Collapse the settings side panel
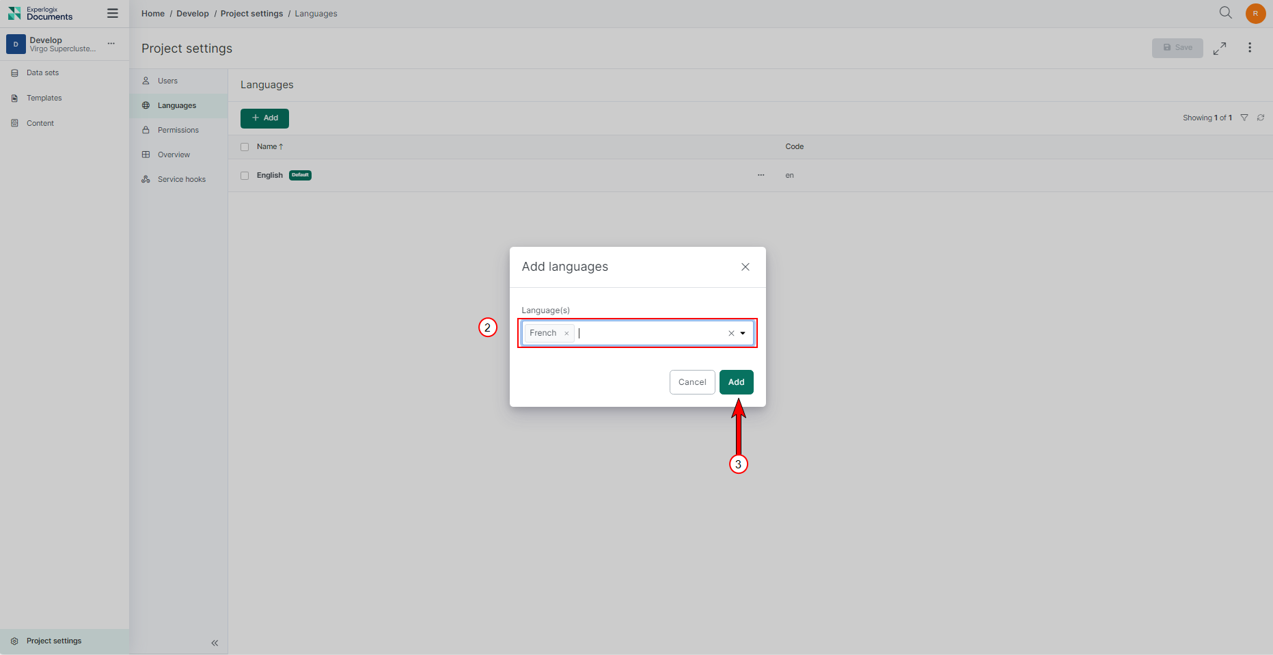Image resolution: width=1273 pixels, height=655 pixels. coord(215,643)
